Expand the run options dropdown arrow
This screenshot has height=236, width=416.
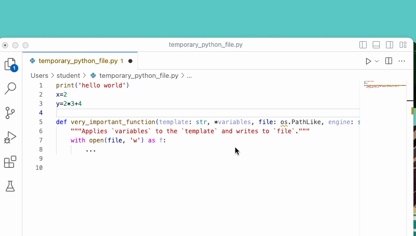[377, 61]
